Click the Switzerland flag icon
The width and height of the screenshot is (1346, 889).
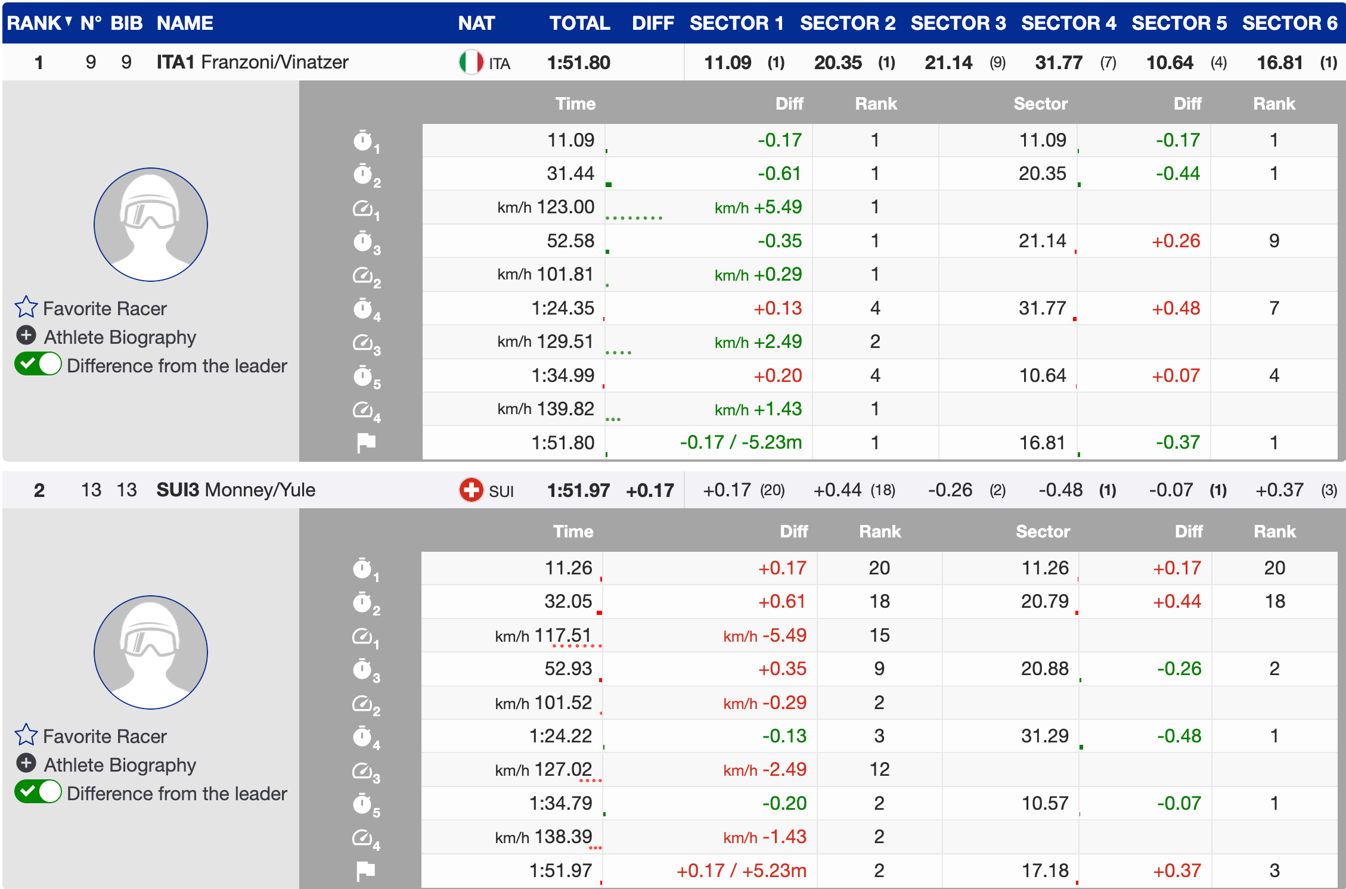tap(471, 490)
